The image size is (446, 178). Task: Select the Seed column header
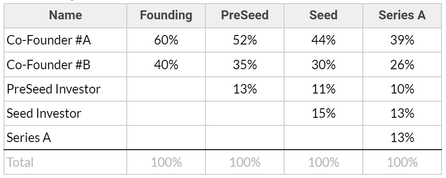click(323, 15)
